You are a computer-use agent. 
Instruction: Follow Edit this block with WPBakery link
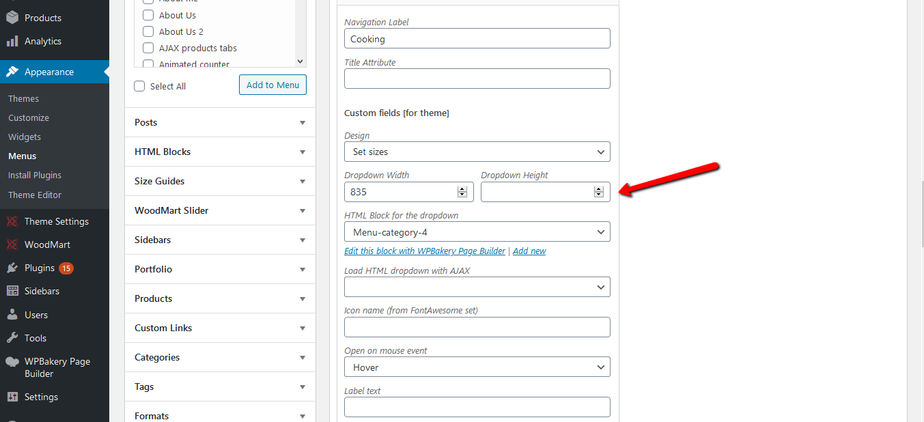click(425, 251)
